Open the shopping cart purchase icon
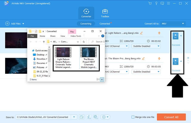Viewport: 191px width, 123px height. click(150, 3)
